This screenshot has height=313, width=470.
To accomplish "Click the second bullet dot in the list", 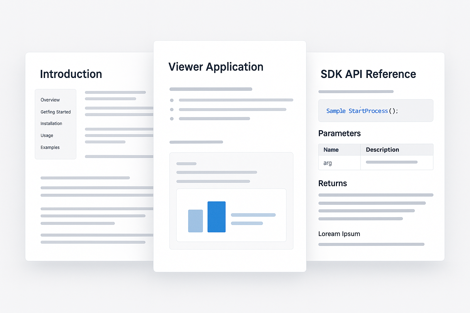I will point(172,109).
